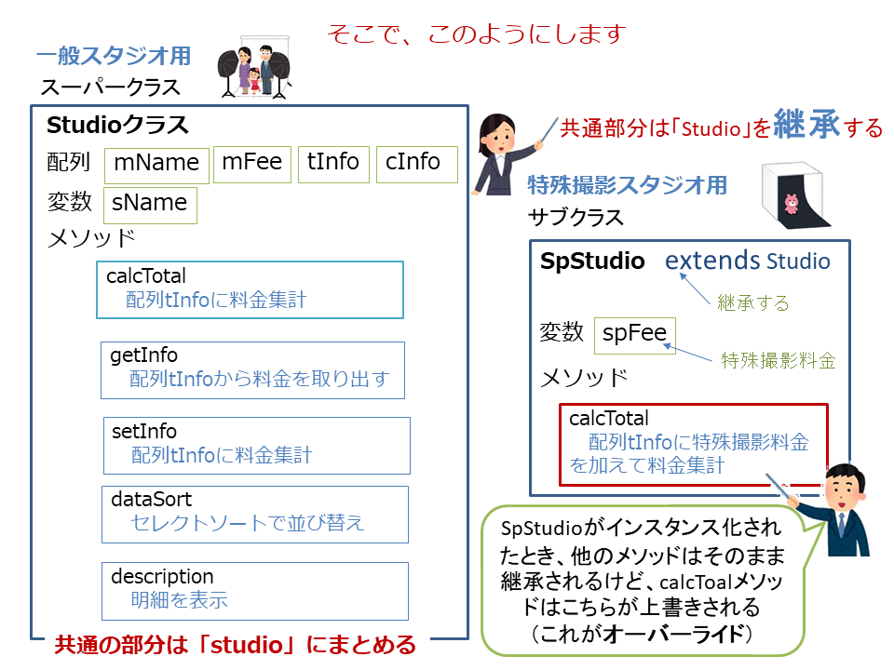Click the 'extends Studio' text
The width and height of the screenshot is (894, 670).
(x=748, y=261)
